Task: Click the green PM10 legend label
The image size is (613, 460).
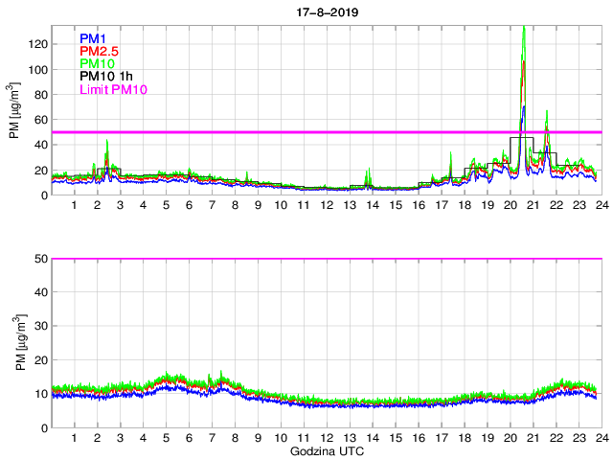Action: tap(97, 63)
